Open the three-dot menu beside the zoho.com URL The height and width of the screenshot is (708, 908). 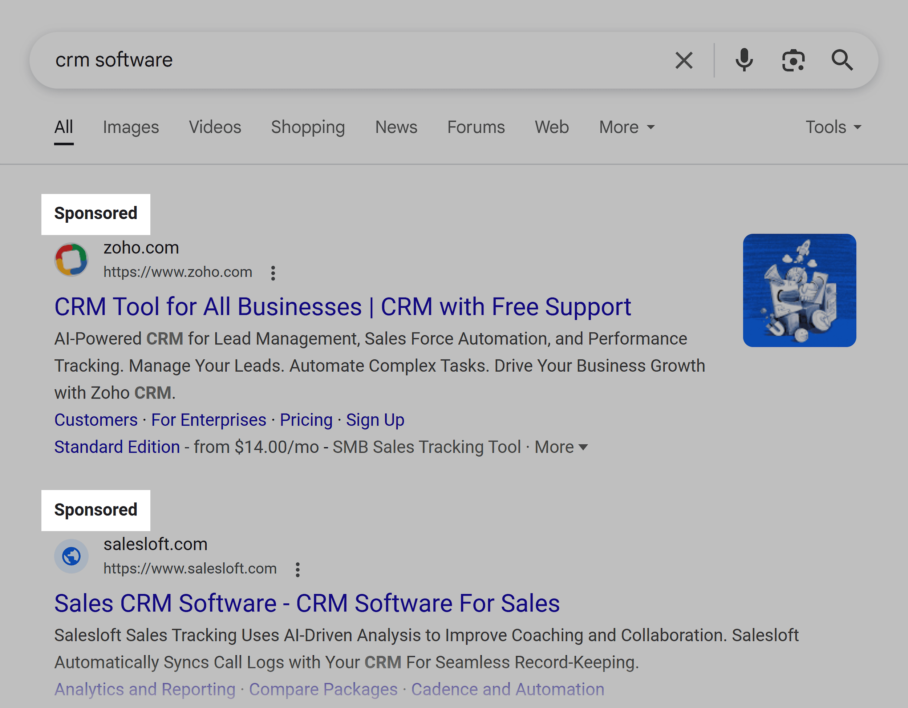pyautogui.click(x=273, y=273)
